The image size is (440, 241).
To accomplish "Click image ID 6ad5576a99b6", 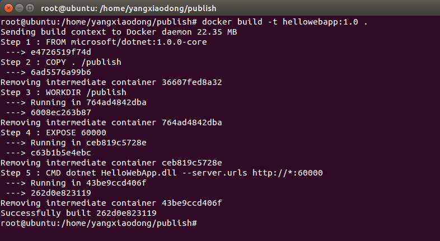I will (60, 72).
